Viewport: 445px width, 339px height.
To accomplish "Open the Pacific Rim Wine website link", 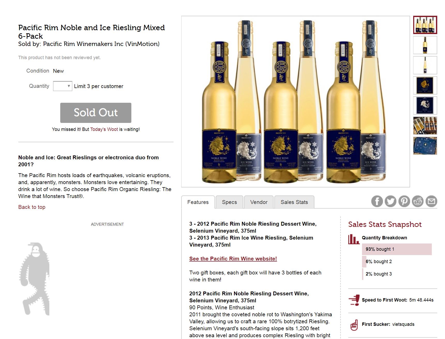I will coord(233,259).
